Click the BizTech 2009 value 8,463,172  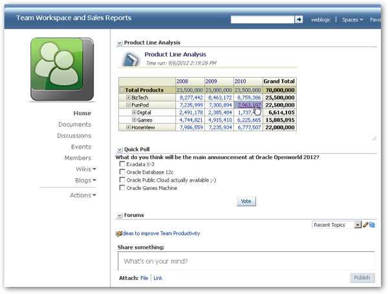click(x=221, y=98)
